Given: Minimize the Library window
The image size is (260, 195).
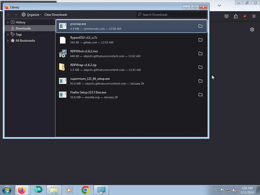Looking at the screenshot, I should click(x=186, y=7).
